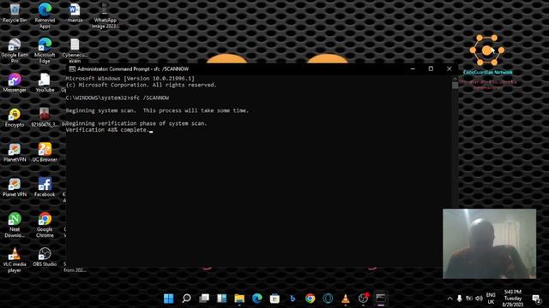Launch OBS Studio from desktop

(45, 258)
